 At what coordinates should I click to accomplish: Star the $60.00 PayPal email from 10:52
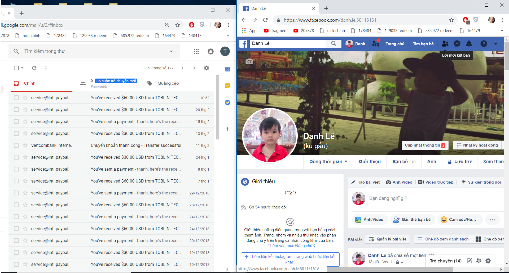pos(25,98)
